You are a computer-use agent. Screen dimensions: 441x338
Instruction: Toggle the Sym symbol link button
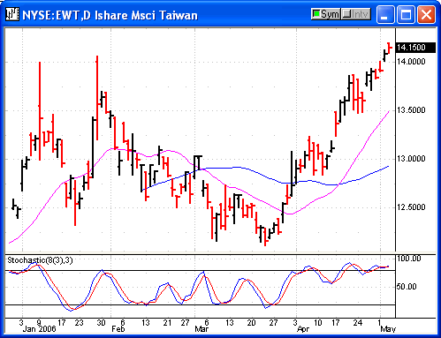click(x=326, y=14)
